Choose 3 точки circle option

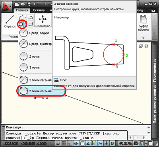coord(35,68)
